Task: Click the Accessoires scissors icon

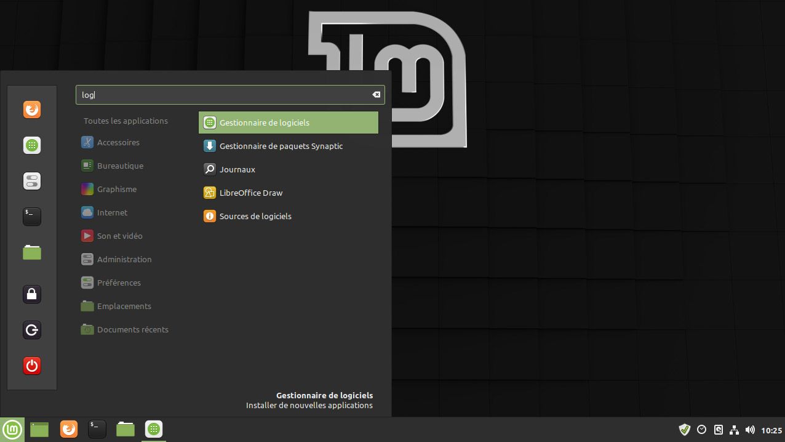Action: tap(87, 142)
